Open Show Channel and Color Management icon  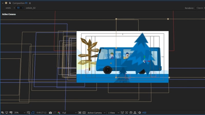[x=59, y=113]
